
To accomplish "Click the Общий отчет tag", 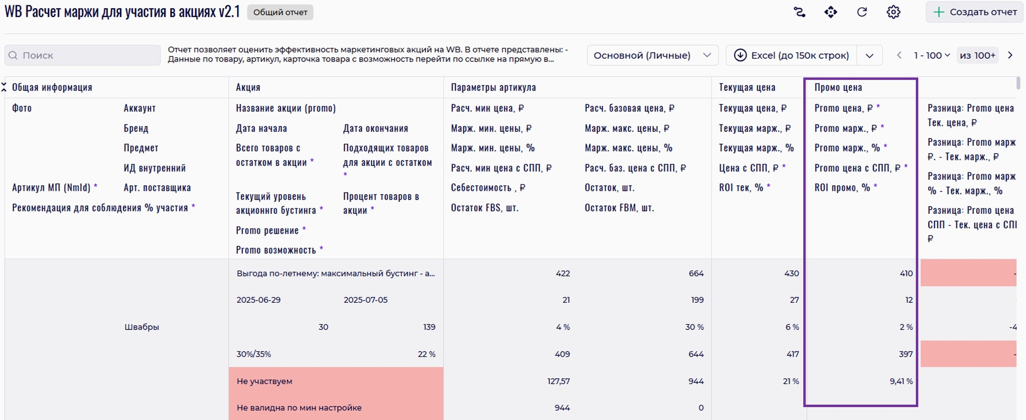I will (280, 12).
